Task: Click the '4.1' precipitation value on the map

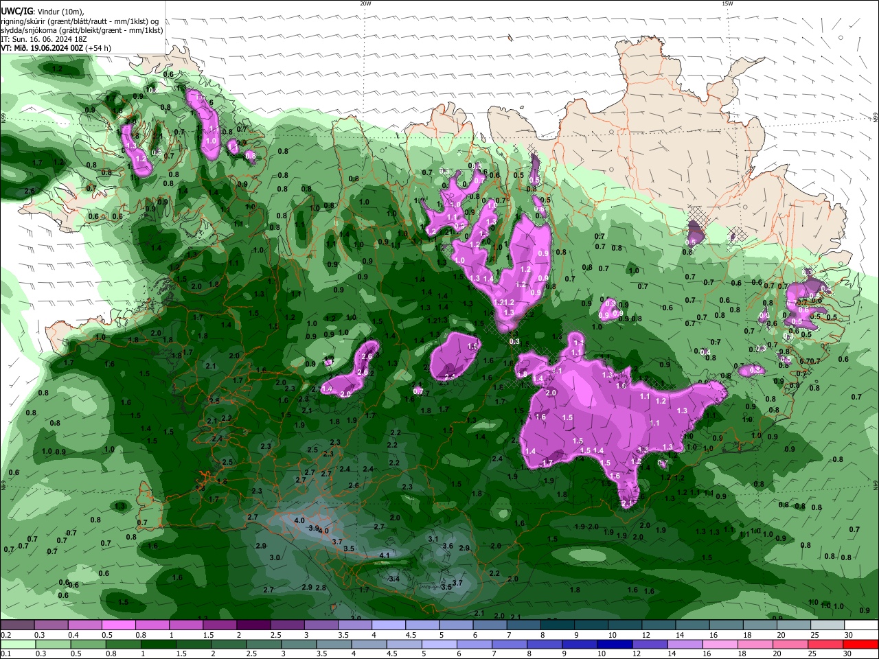Action: click(x=385, y=555)
